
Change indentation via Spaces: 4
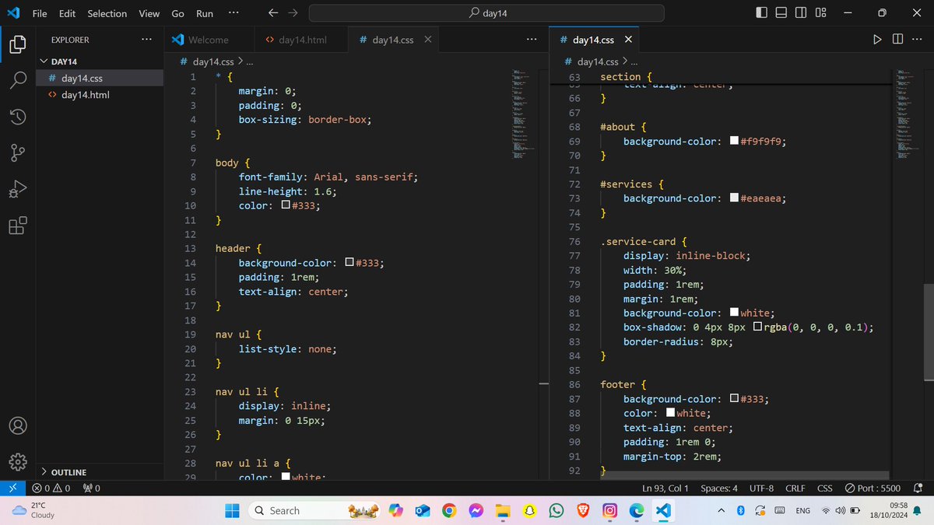(718, 488)
